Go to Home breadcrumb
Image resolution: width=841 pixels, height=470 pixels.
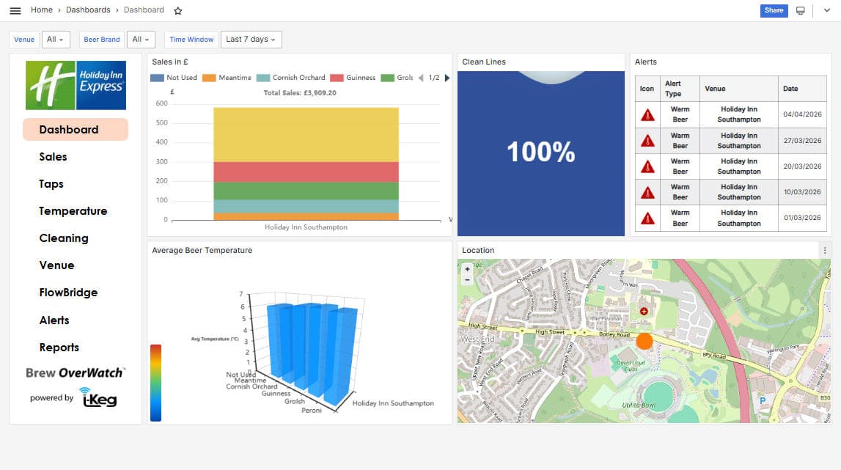(41, 10)
